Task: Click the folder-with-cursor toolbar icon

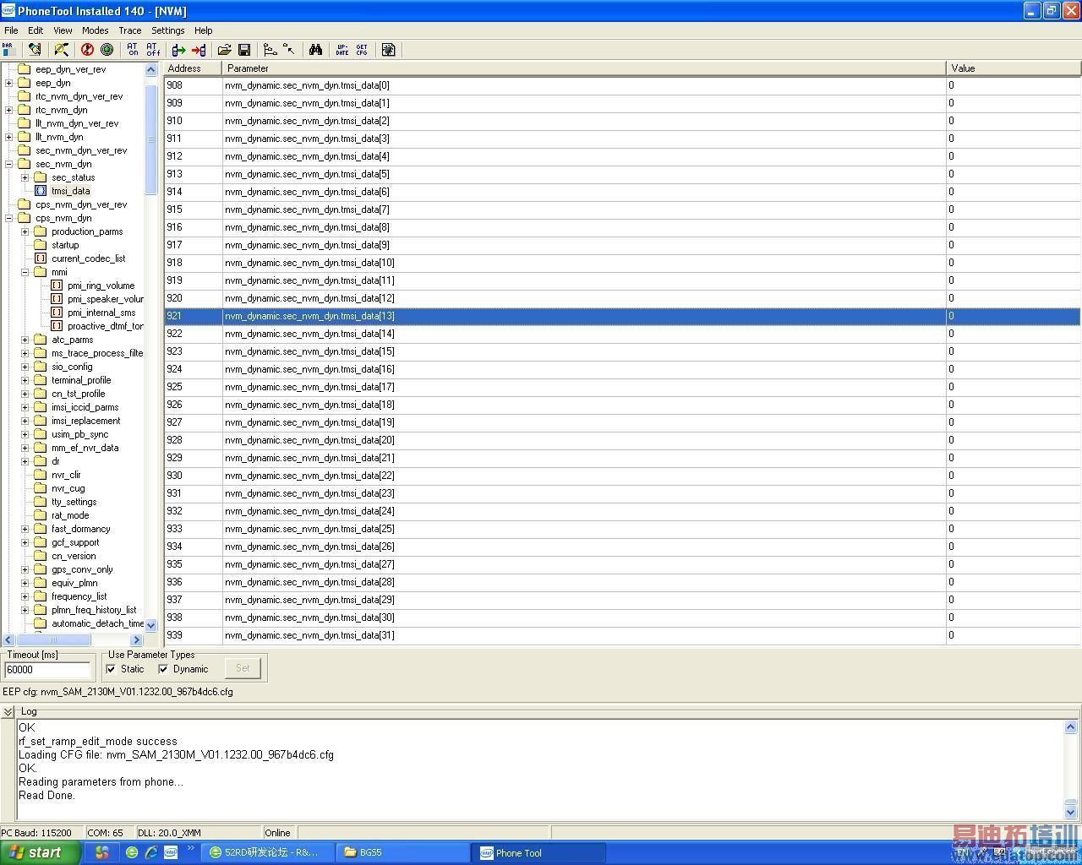Action: pyautogui.click(x=290, y=50)
